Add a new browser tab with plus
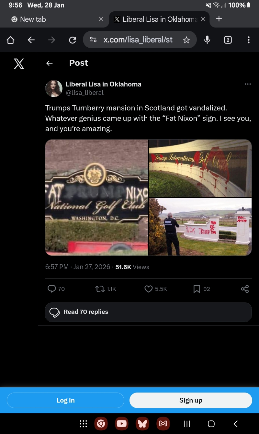The width and height of the screenshot is (259, 434). click(219, 19)
